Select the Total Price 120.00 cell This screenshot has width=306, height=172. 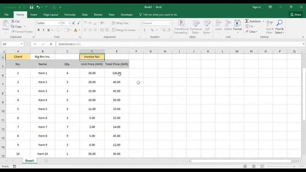coord(117,73)
